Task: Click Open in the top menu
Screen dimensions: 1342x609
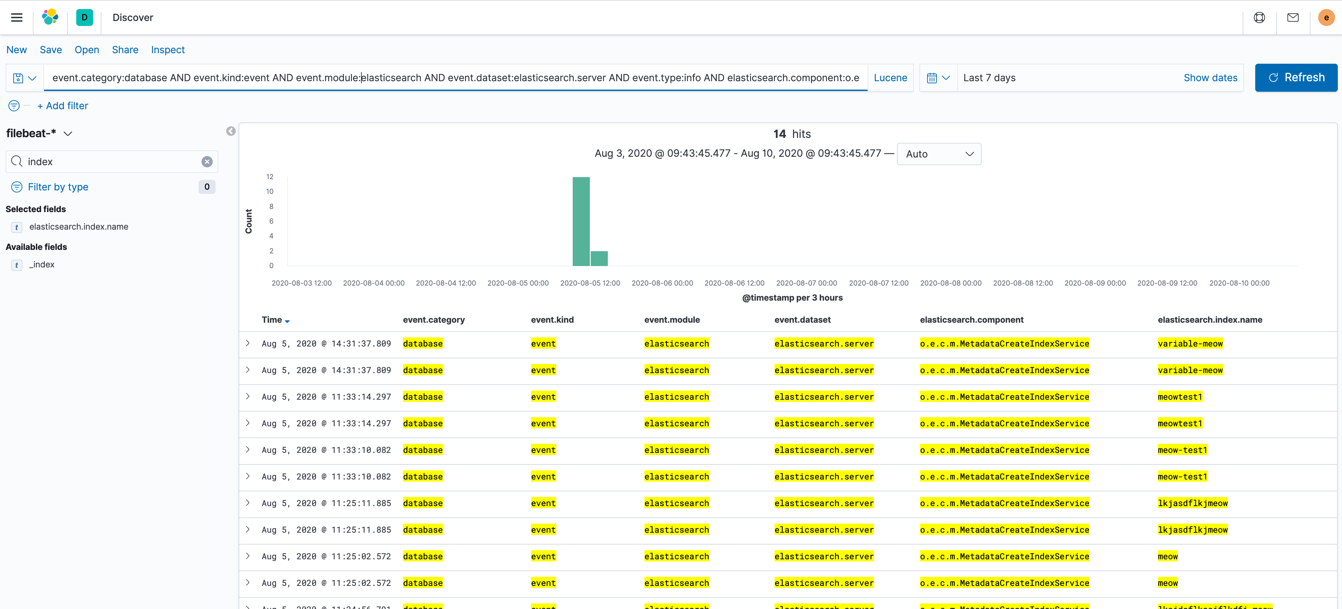Action: pyautogui.click(x=86, y=50)
